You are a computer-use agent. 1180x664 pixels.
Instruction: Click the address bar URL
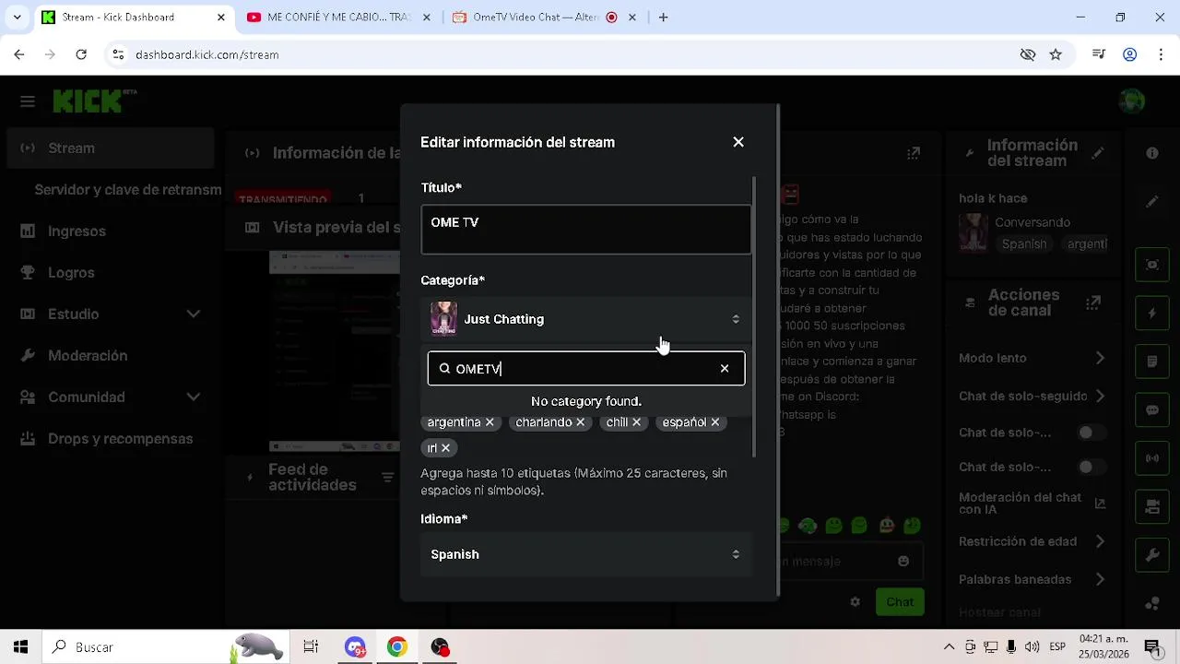[x=206, y=54]
